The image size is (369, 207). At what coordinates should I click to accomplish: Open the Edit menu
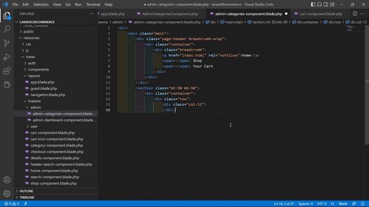point(25,5)
